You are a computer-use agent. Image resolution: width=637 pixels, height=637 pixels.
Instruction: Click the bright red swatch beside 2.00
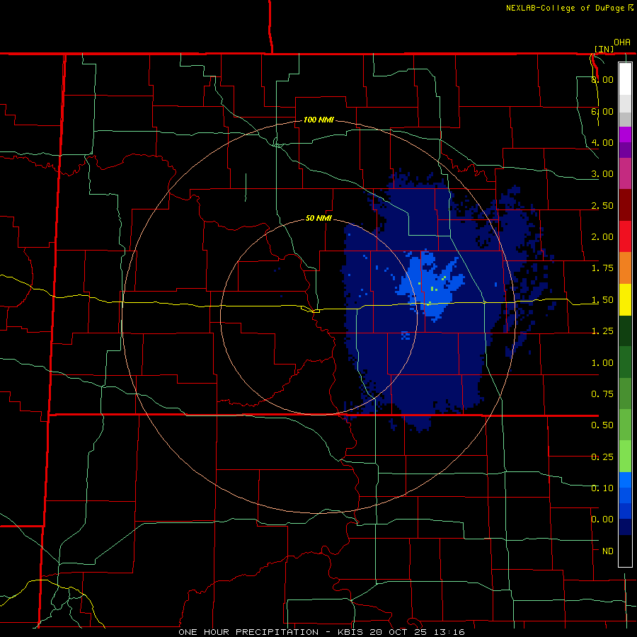point(625,236)
